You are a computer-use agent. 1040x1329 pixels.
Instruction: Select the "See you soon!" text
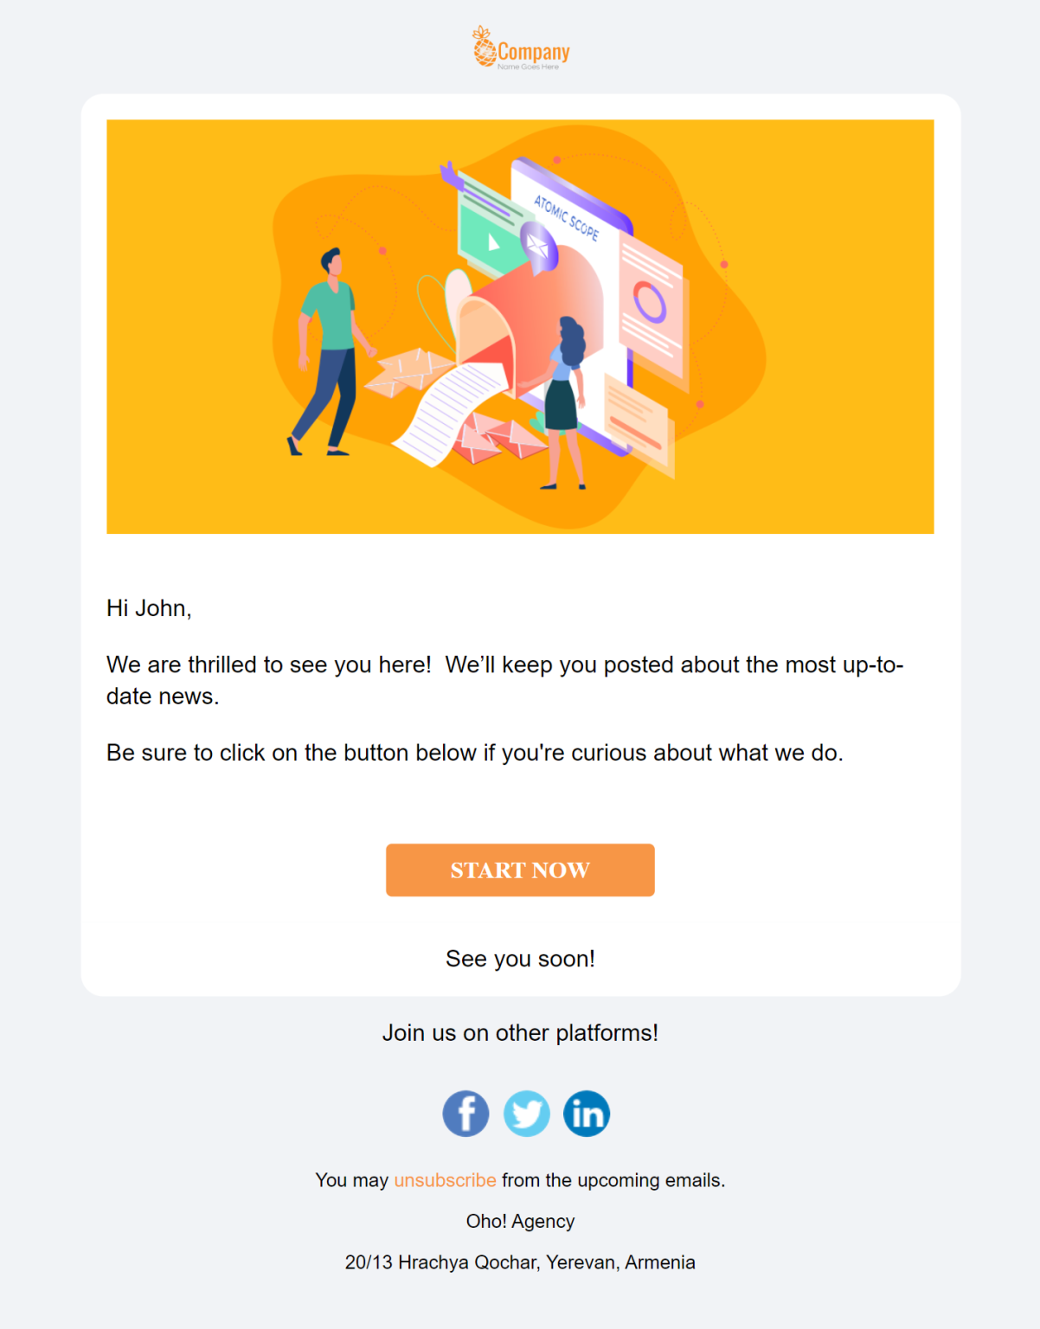point(520,959)
